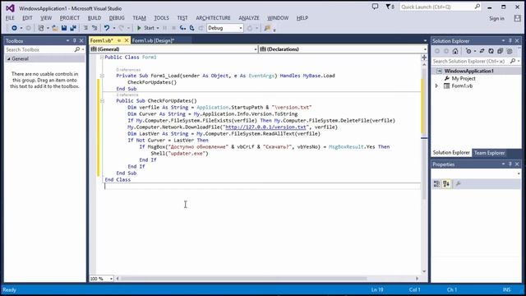This screenshot has height=296, width=526.
Task: Collapse the CheckForUpdates sub outline
Action: (x=102, y=100)
